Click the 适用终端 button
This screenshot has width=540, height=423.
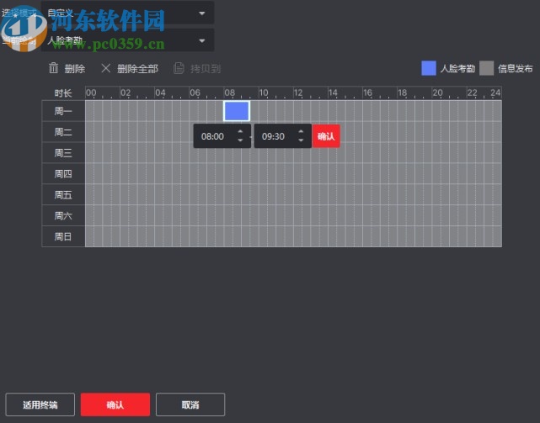(x=40, y=404)
